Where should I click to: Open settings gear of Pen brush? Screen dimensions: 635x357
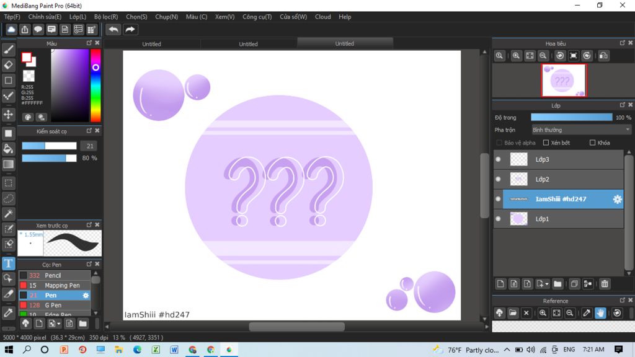(x=86, y=296)
